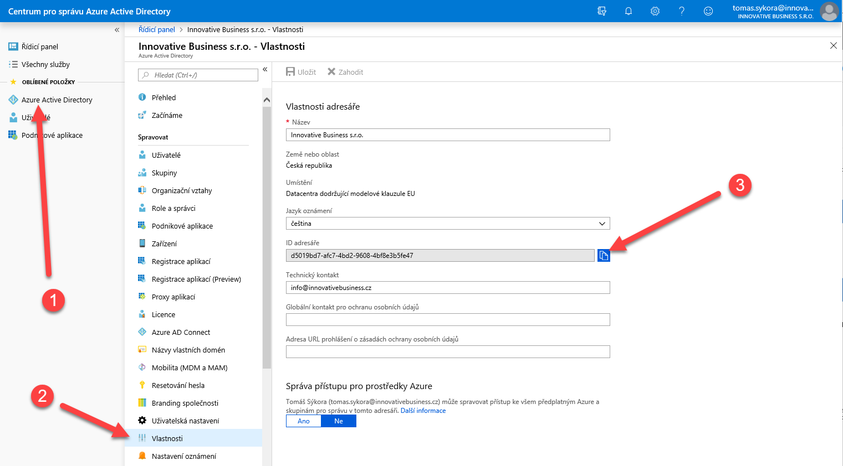
Task: Open Řídicí panel in the sidebar
Action: pos(40,46)
